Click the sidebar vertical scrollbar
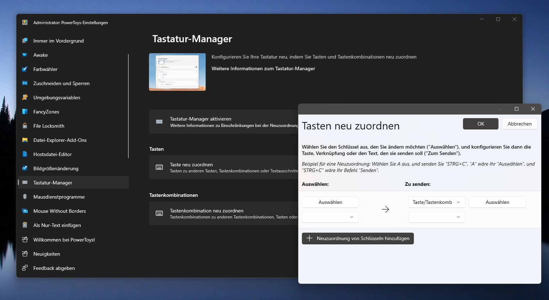The width and height of the screenshot is (549, 300). tap(128, 106)
